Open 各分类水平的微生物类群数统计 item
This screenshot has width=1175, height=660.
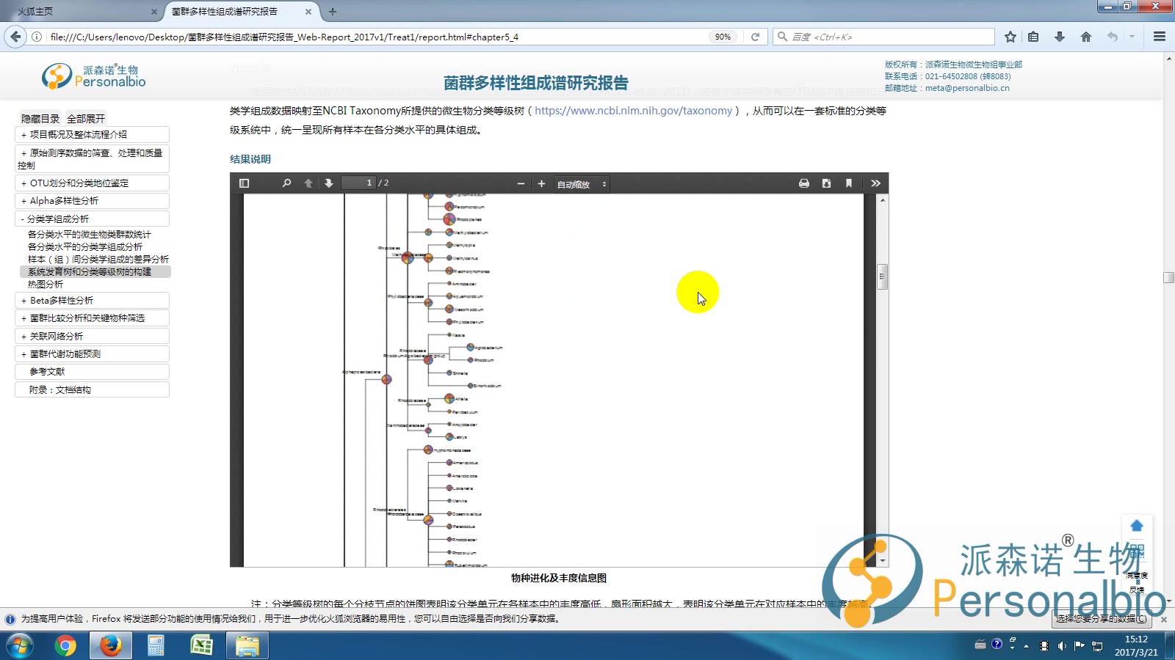[x=90, y=235]
